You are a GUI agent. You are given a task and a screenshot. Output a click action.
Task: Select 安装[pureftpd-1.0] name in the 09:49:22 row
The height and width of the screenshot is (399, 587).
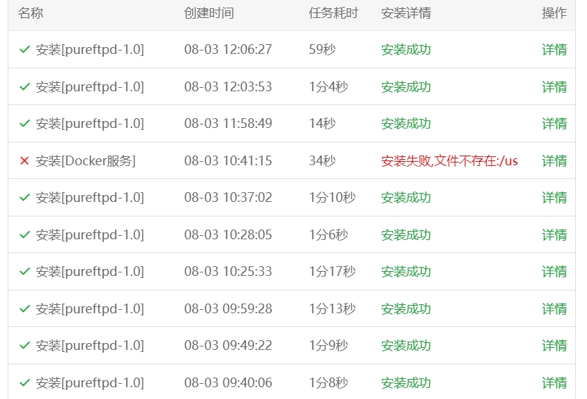tap(90, 346)
